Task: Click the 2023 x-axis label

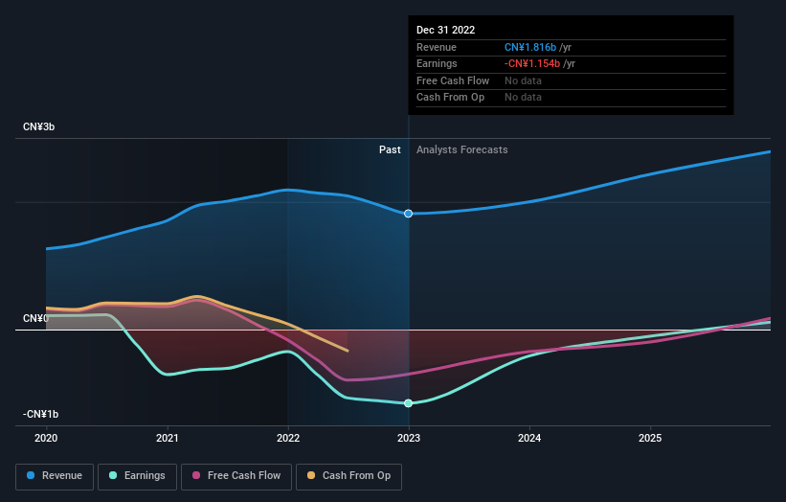Action: coord(409,439)
